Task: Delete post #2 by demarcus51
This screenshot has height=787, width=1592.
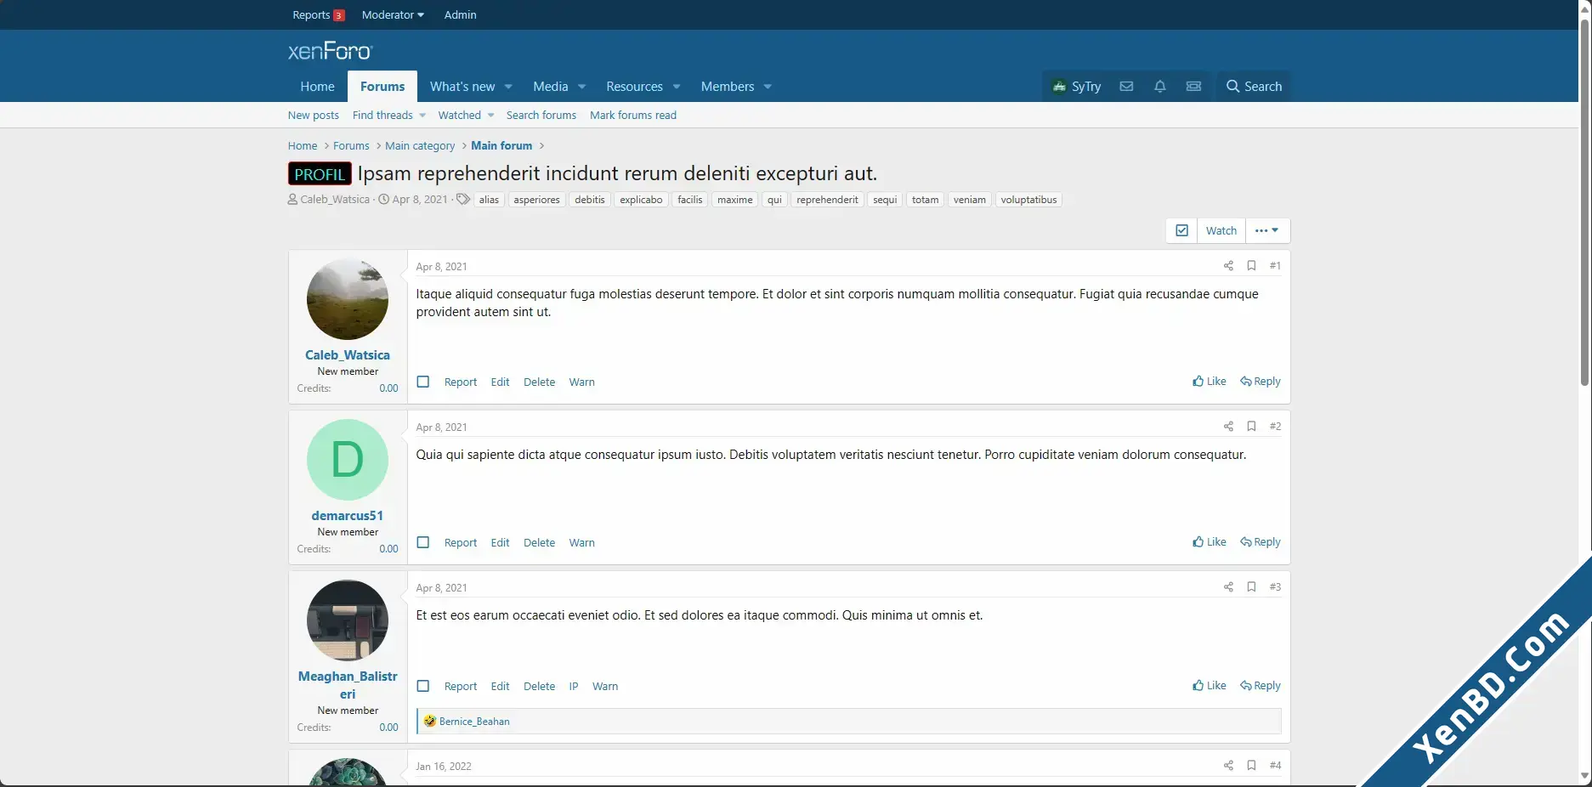Action: coord(539,543)
